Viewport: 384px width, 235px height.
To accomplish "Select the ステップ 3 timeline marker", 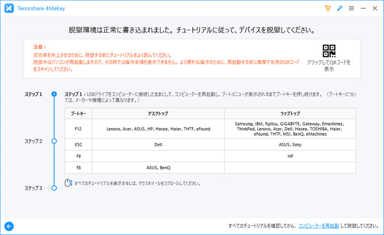I will tap(54, 188).
